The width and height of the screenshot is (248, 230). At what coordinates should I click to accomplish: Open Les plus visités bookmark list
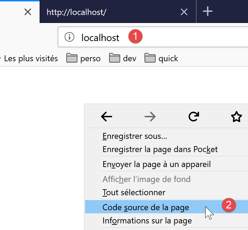click(x=31, y=58)
